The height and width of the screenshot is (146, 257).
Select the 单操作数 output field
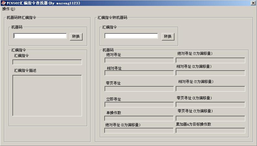tap(139, 118)
